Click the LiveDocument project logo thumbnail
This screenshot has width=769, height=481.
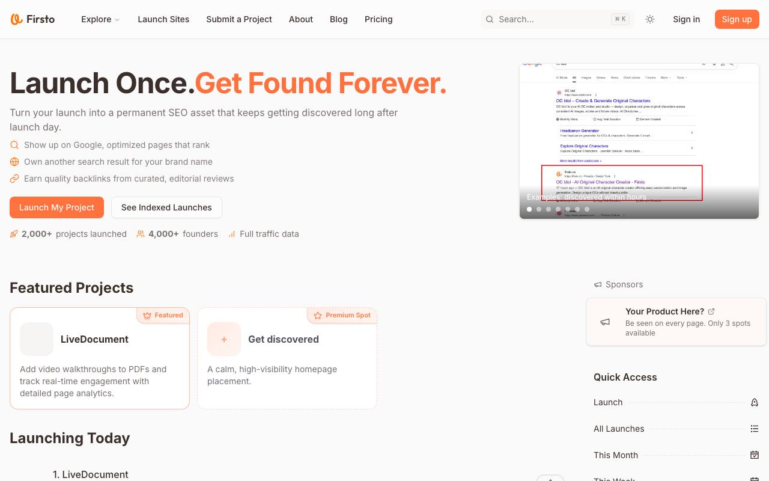tap(37, 339)
